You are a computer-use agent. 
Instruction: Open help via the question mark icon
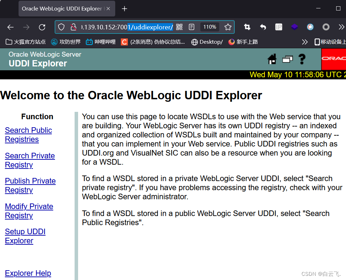(x=302, y=59)
